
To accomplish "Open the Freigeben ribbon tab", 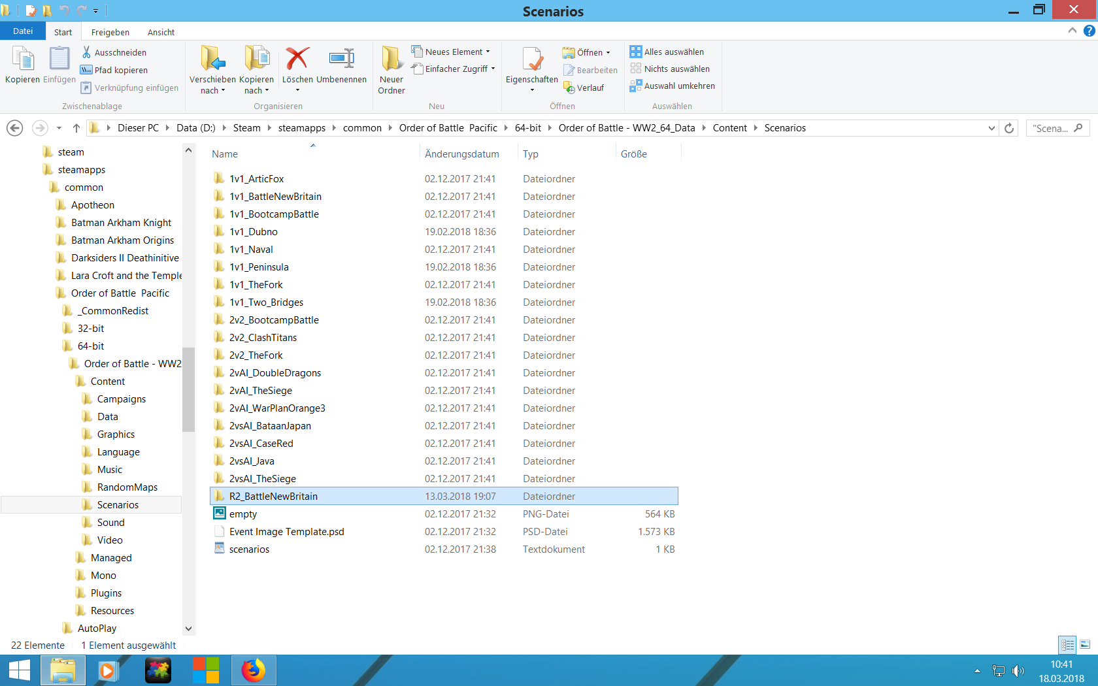I will [110, 31].
